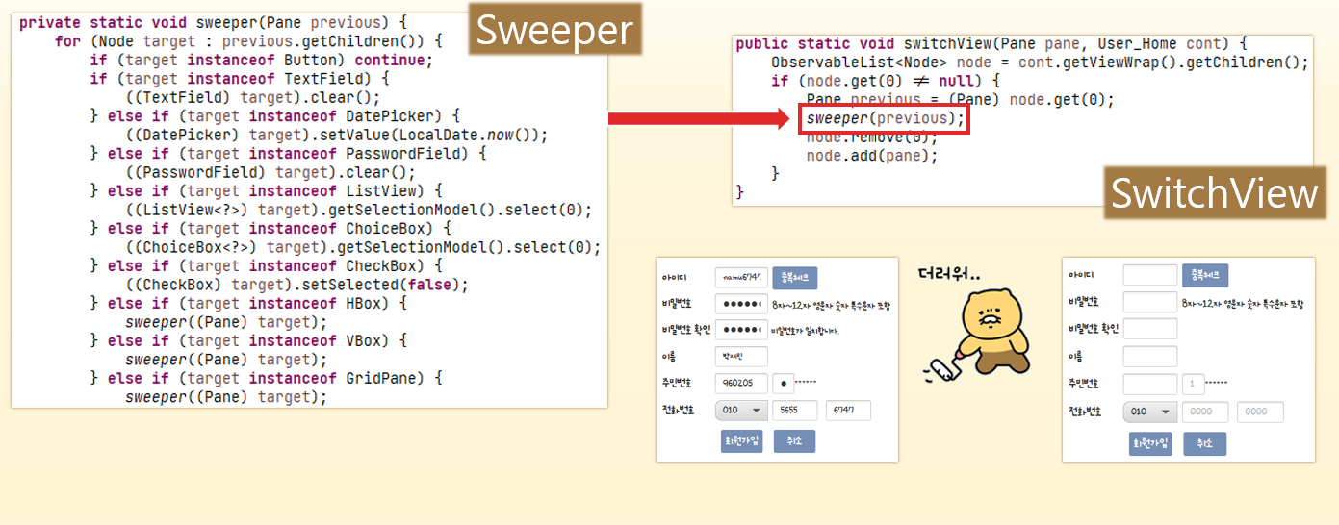
Task: Click the 주민번호 field showing 960205
Action: (740, 384)
